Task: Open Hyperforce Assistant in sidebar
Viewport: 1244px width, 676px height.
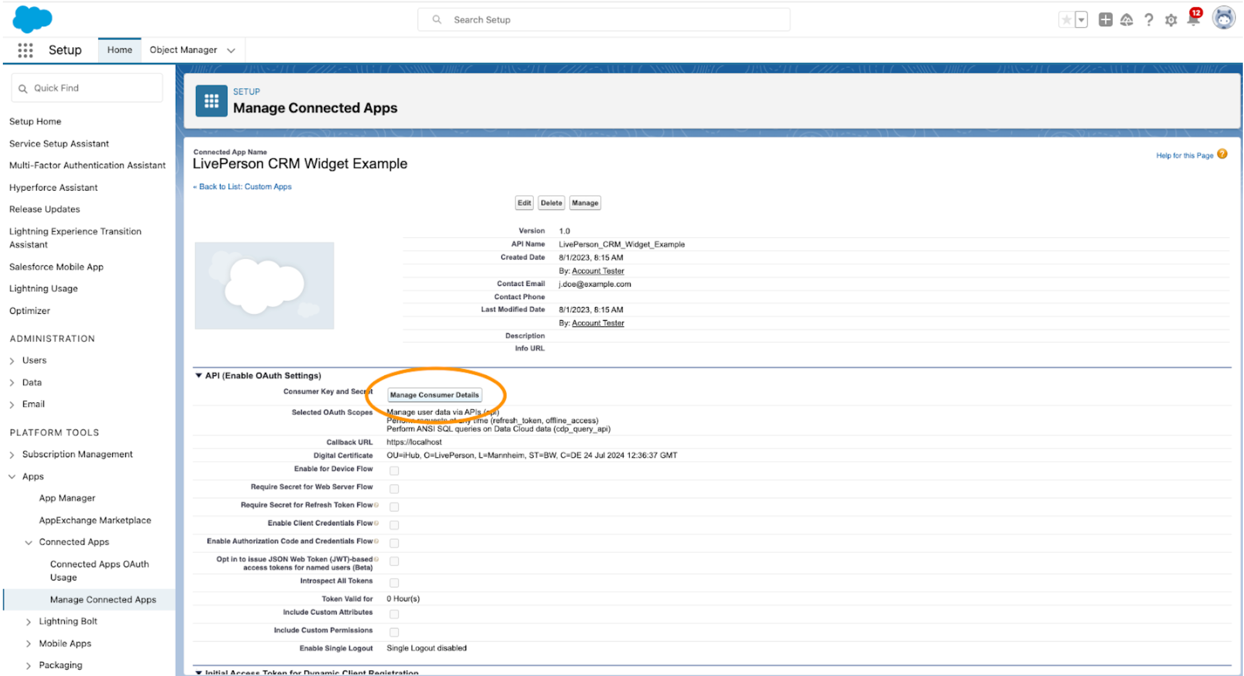Action: click(x=53, y=188)
